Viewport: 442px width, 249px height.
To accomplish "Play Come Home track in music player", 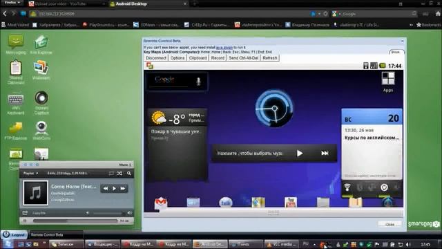I will pos(114,189).
